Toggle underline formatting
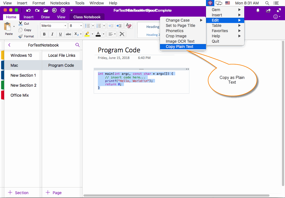The width and height of the screenshot is (285, 198). (x=60, y=34)
